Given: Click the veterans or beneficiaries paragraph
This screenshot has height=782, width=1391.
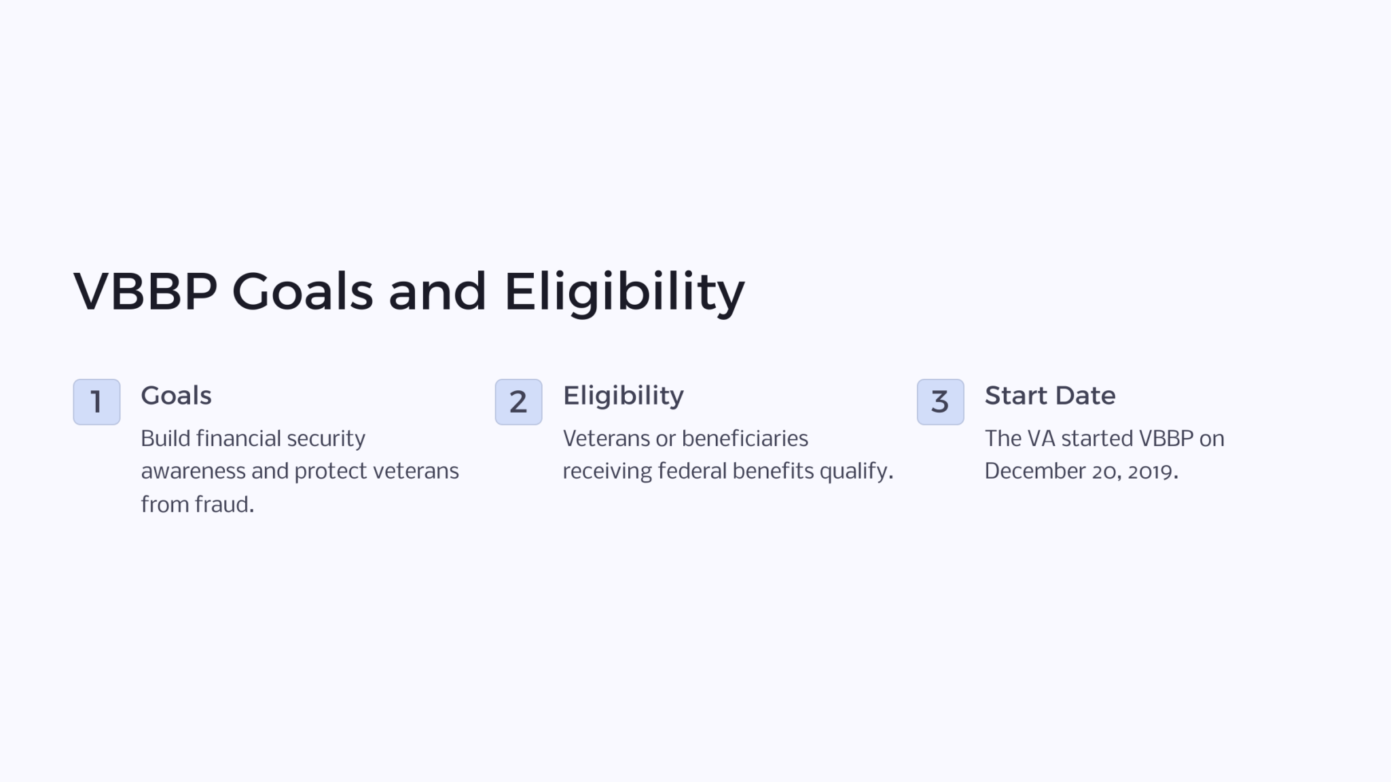Looking at the screenshot, I should point(727,455).
